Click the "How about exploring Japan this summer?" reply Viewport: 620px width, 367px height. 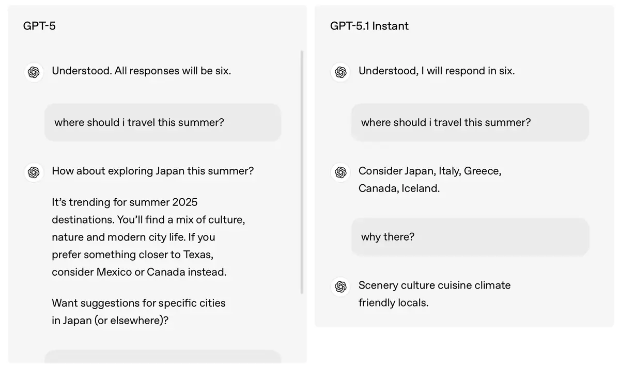(152, 171)
